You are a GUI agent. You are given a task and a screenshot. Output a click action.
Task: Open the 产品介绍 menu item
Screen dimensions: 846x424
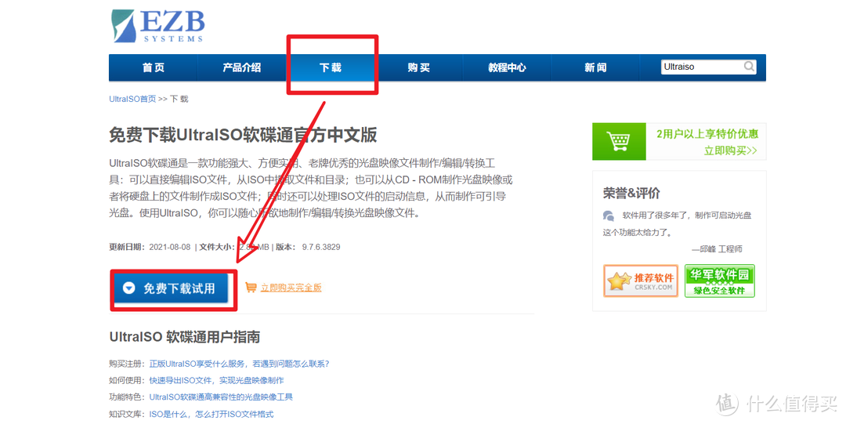pos(242,67)
